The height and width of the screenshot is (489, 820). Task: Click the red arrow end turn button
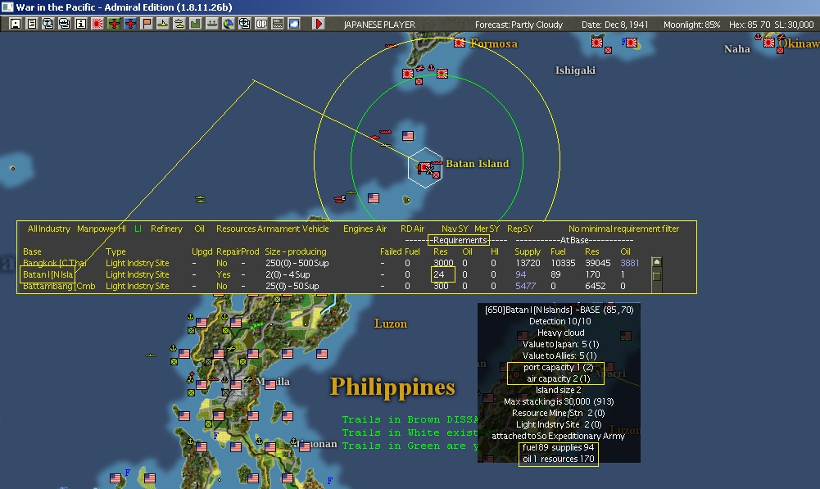pyautogui.click(x=318, y=24)
